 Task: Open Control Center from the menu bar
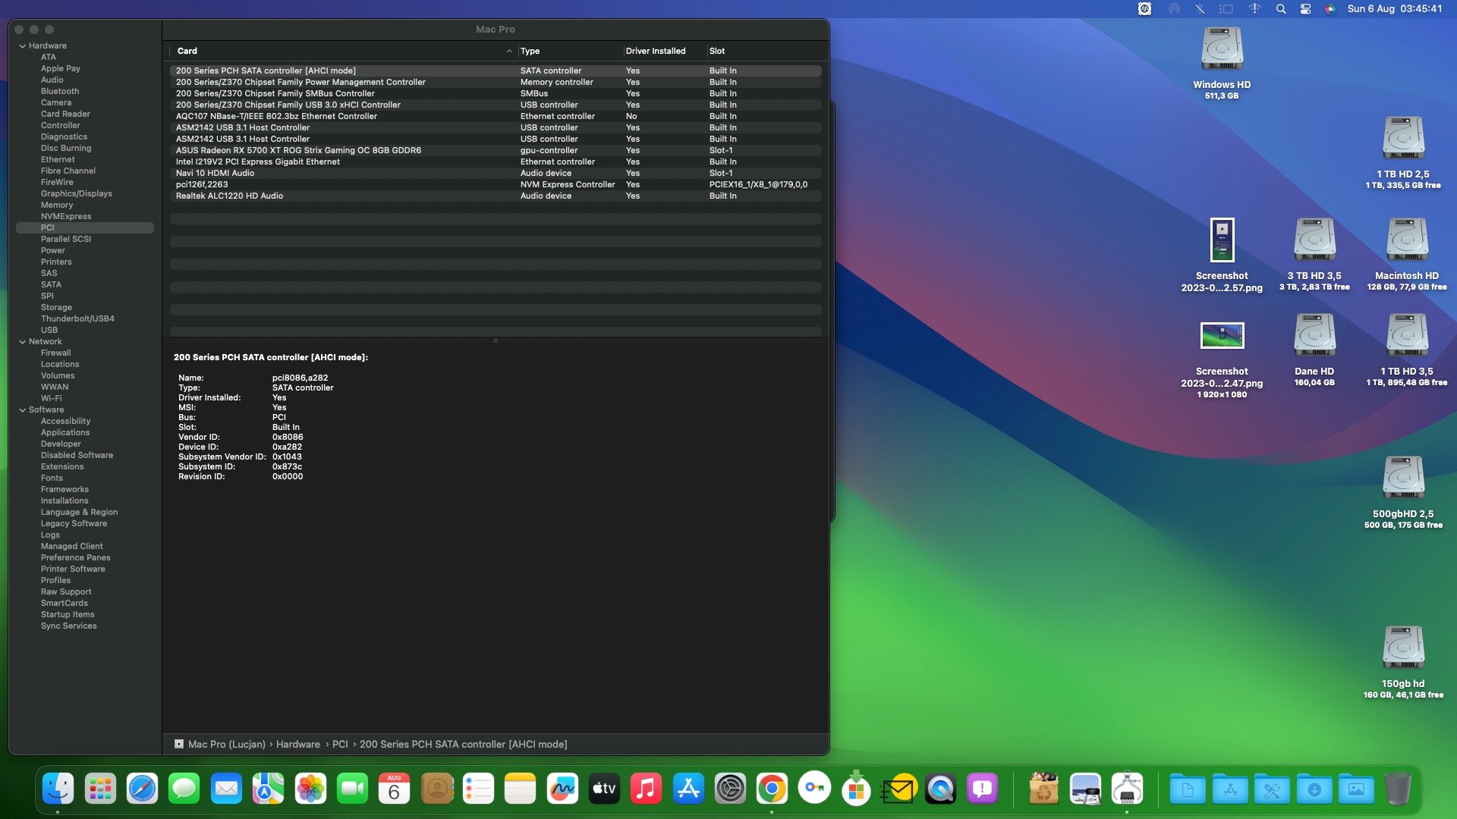point(1305,9)
